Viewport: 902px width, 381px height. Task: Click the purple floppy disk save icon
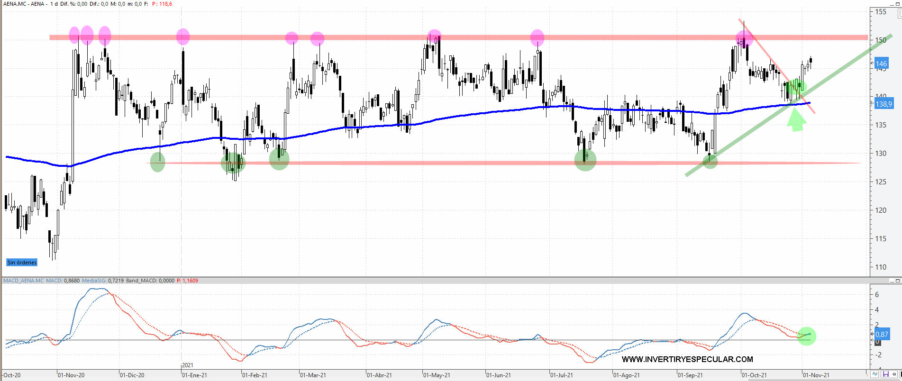coord(885,374)
